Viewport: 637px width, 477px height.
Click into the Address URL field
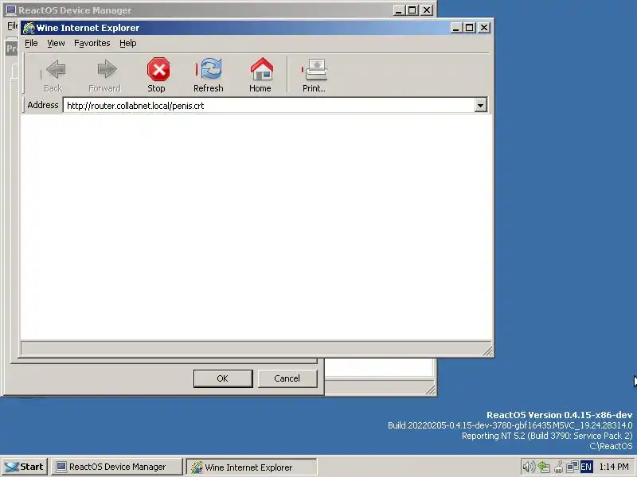269,106
